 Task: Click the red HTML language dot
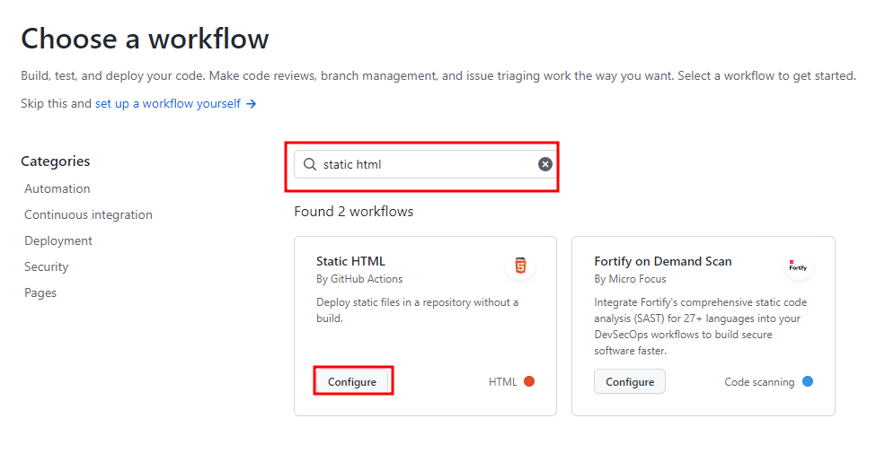point(529,381)
